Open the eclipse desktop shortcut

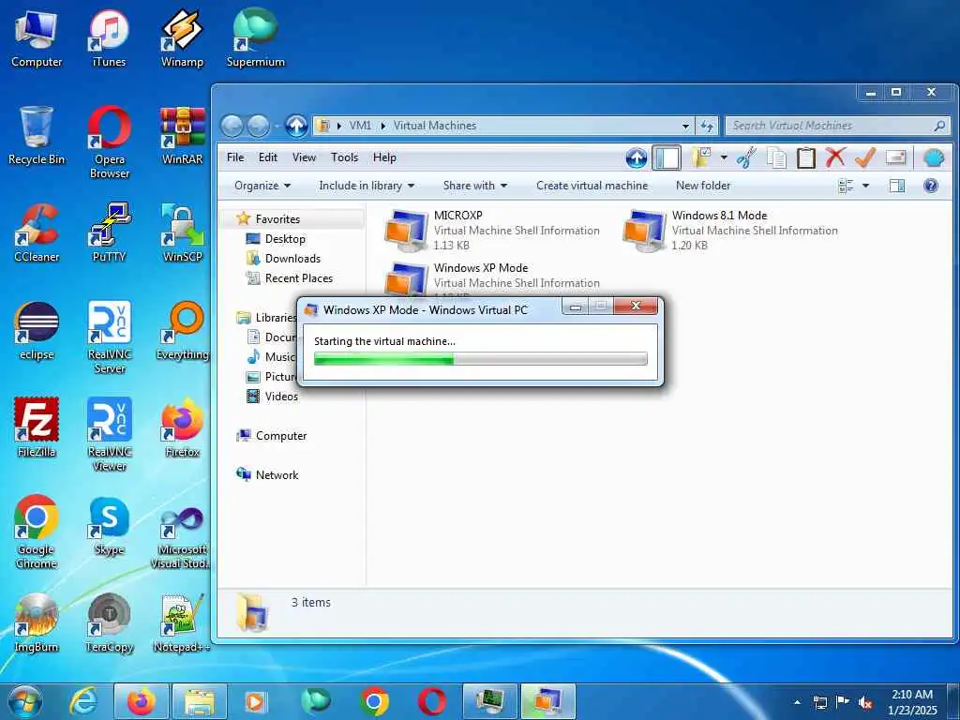[37, 330]
